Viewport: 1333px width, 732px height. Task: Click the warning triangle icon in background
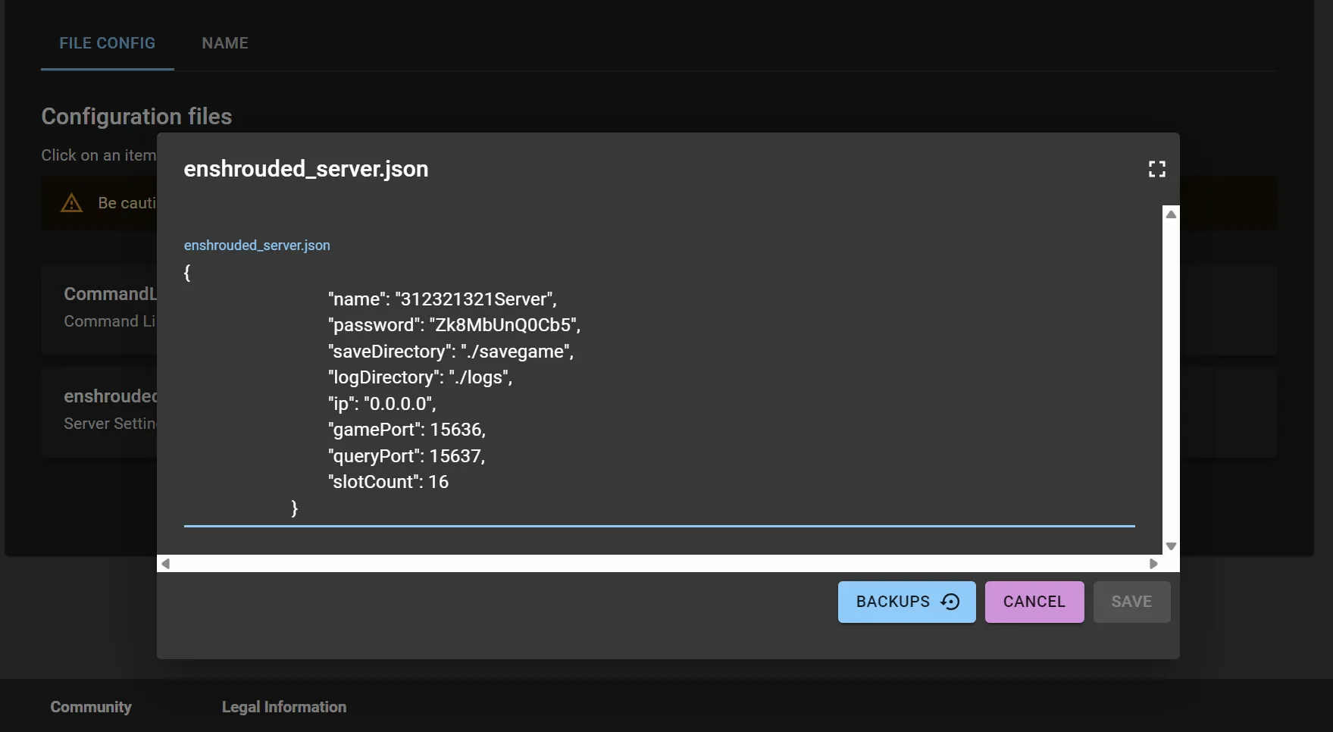(71, 203)
